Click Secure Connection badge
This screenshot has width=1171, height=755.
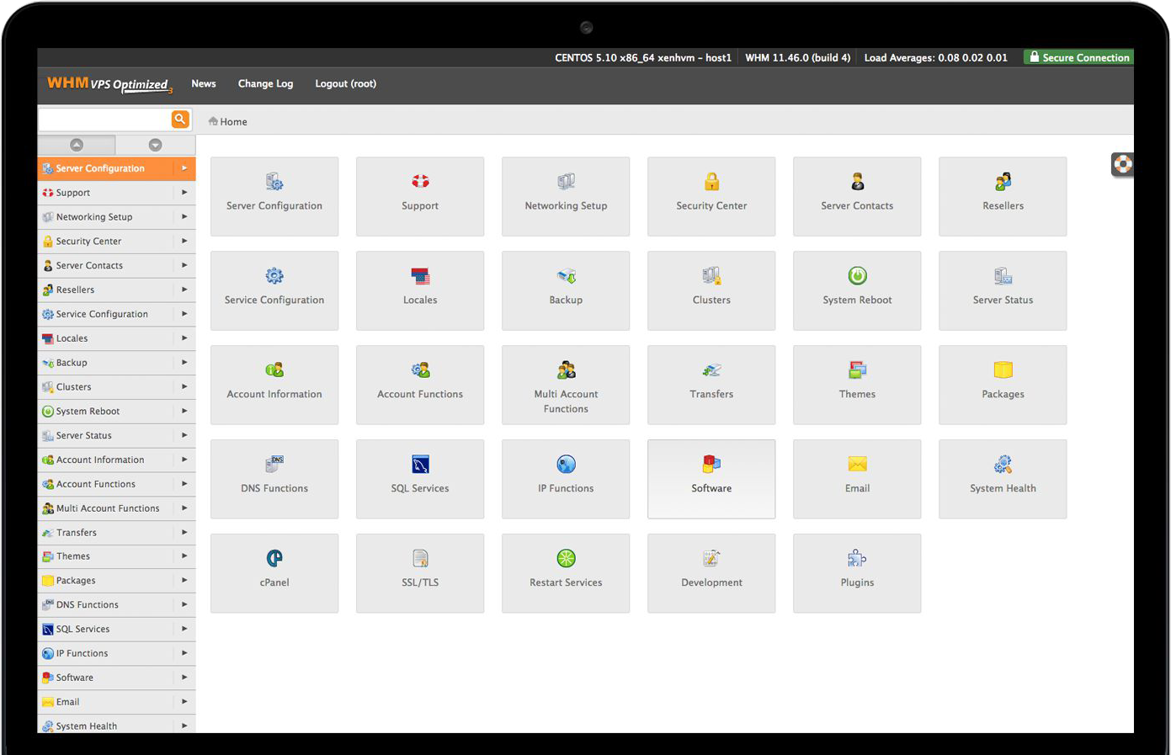point(1078,57)
